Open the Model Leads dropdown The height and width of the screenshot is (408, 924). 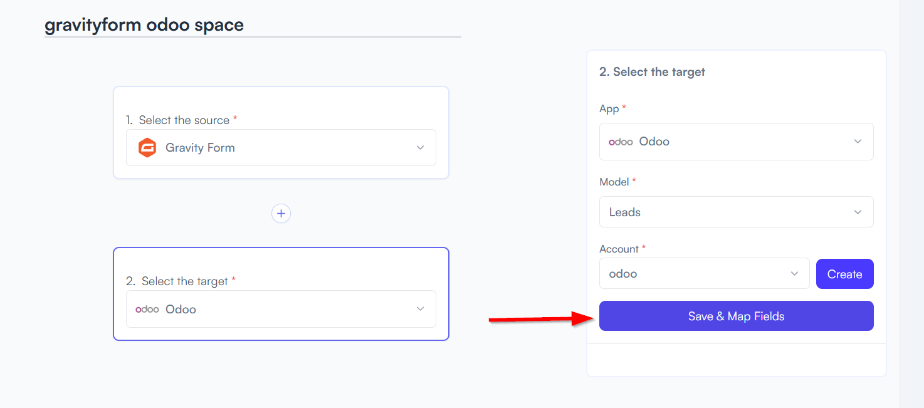pos(736,212)
